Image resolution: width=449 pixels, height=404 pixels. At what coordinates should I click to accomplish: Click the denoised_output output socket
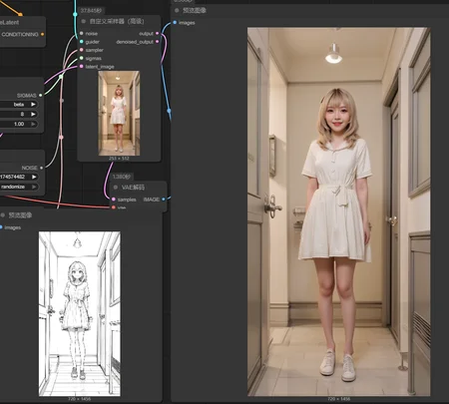(157, 42)
